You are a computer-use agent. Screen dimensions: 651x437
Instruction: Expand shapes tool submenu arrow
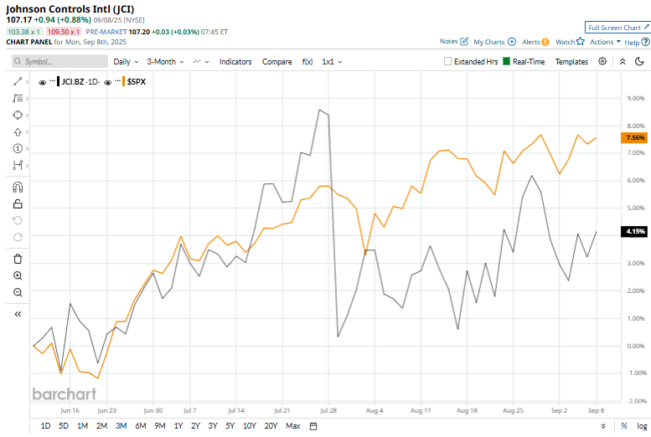27,116
